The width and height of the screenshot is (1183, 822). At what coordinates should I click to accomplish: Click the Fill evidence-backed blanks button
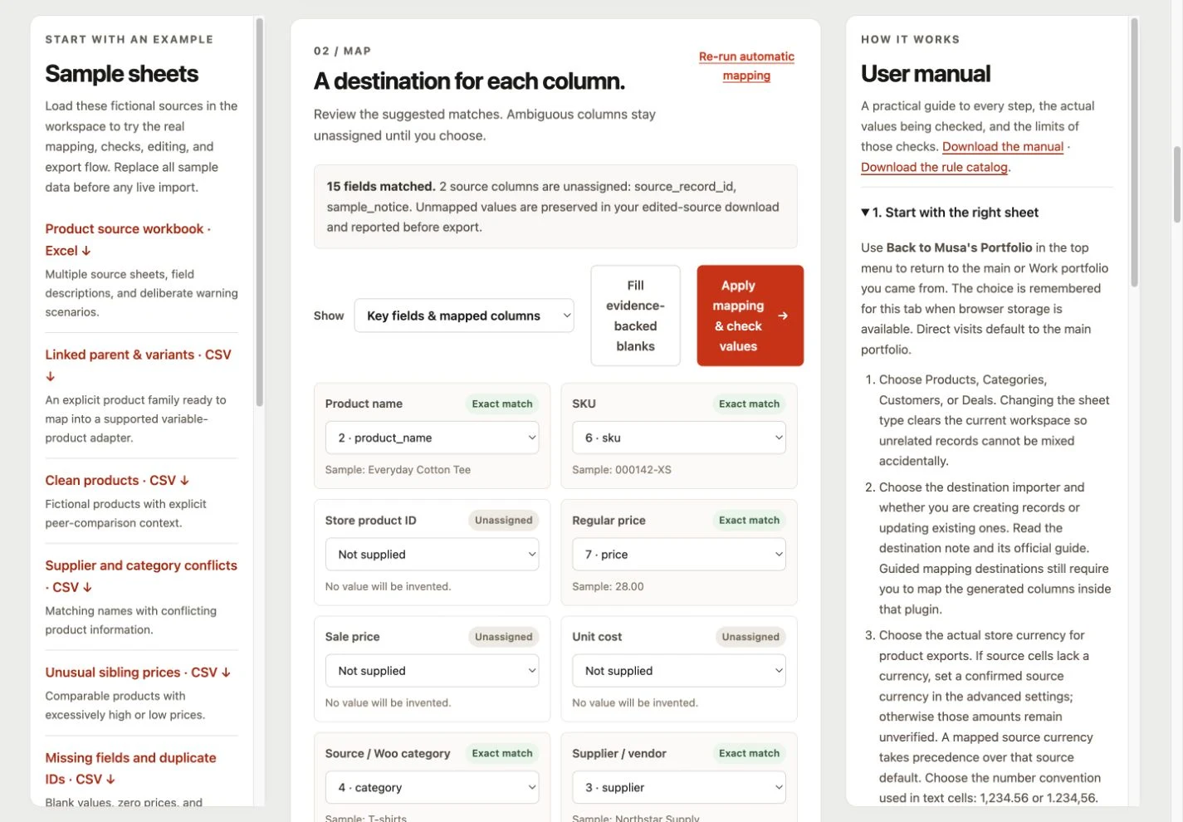pyautogui.click(x=635, y=316)
